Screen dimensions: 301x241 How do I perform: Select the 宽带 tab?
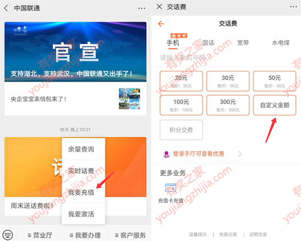click(x=243, y=43)
